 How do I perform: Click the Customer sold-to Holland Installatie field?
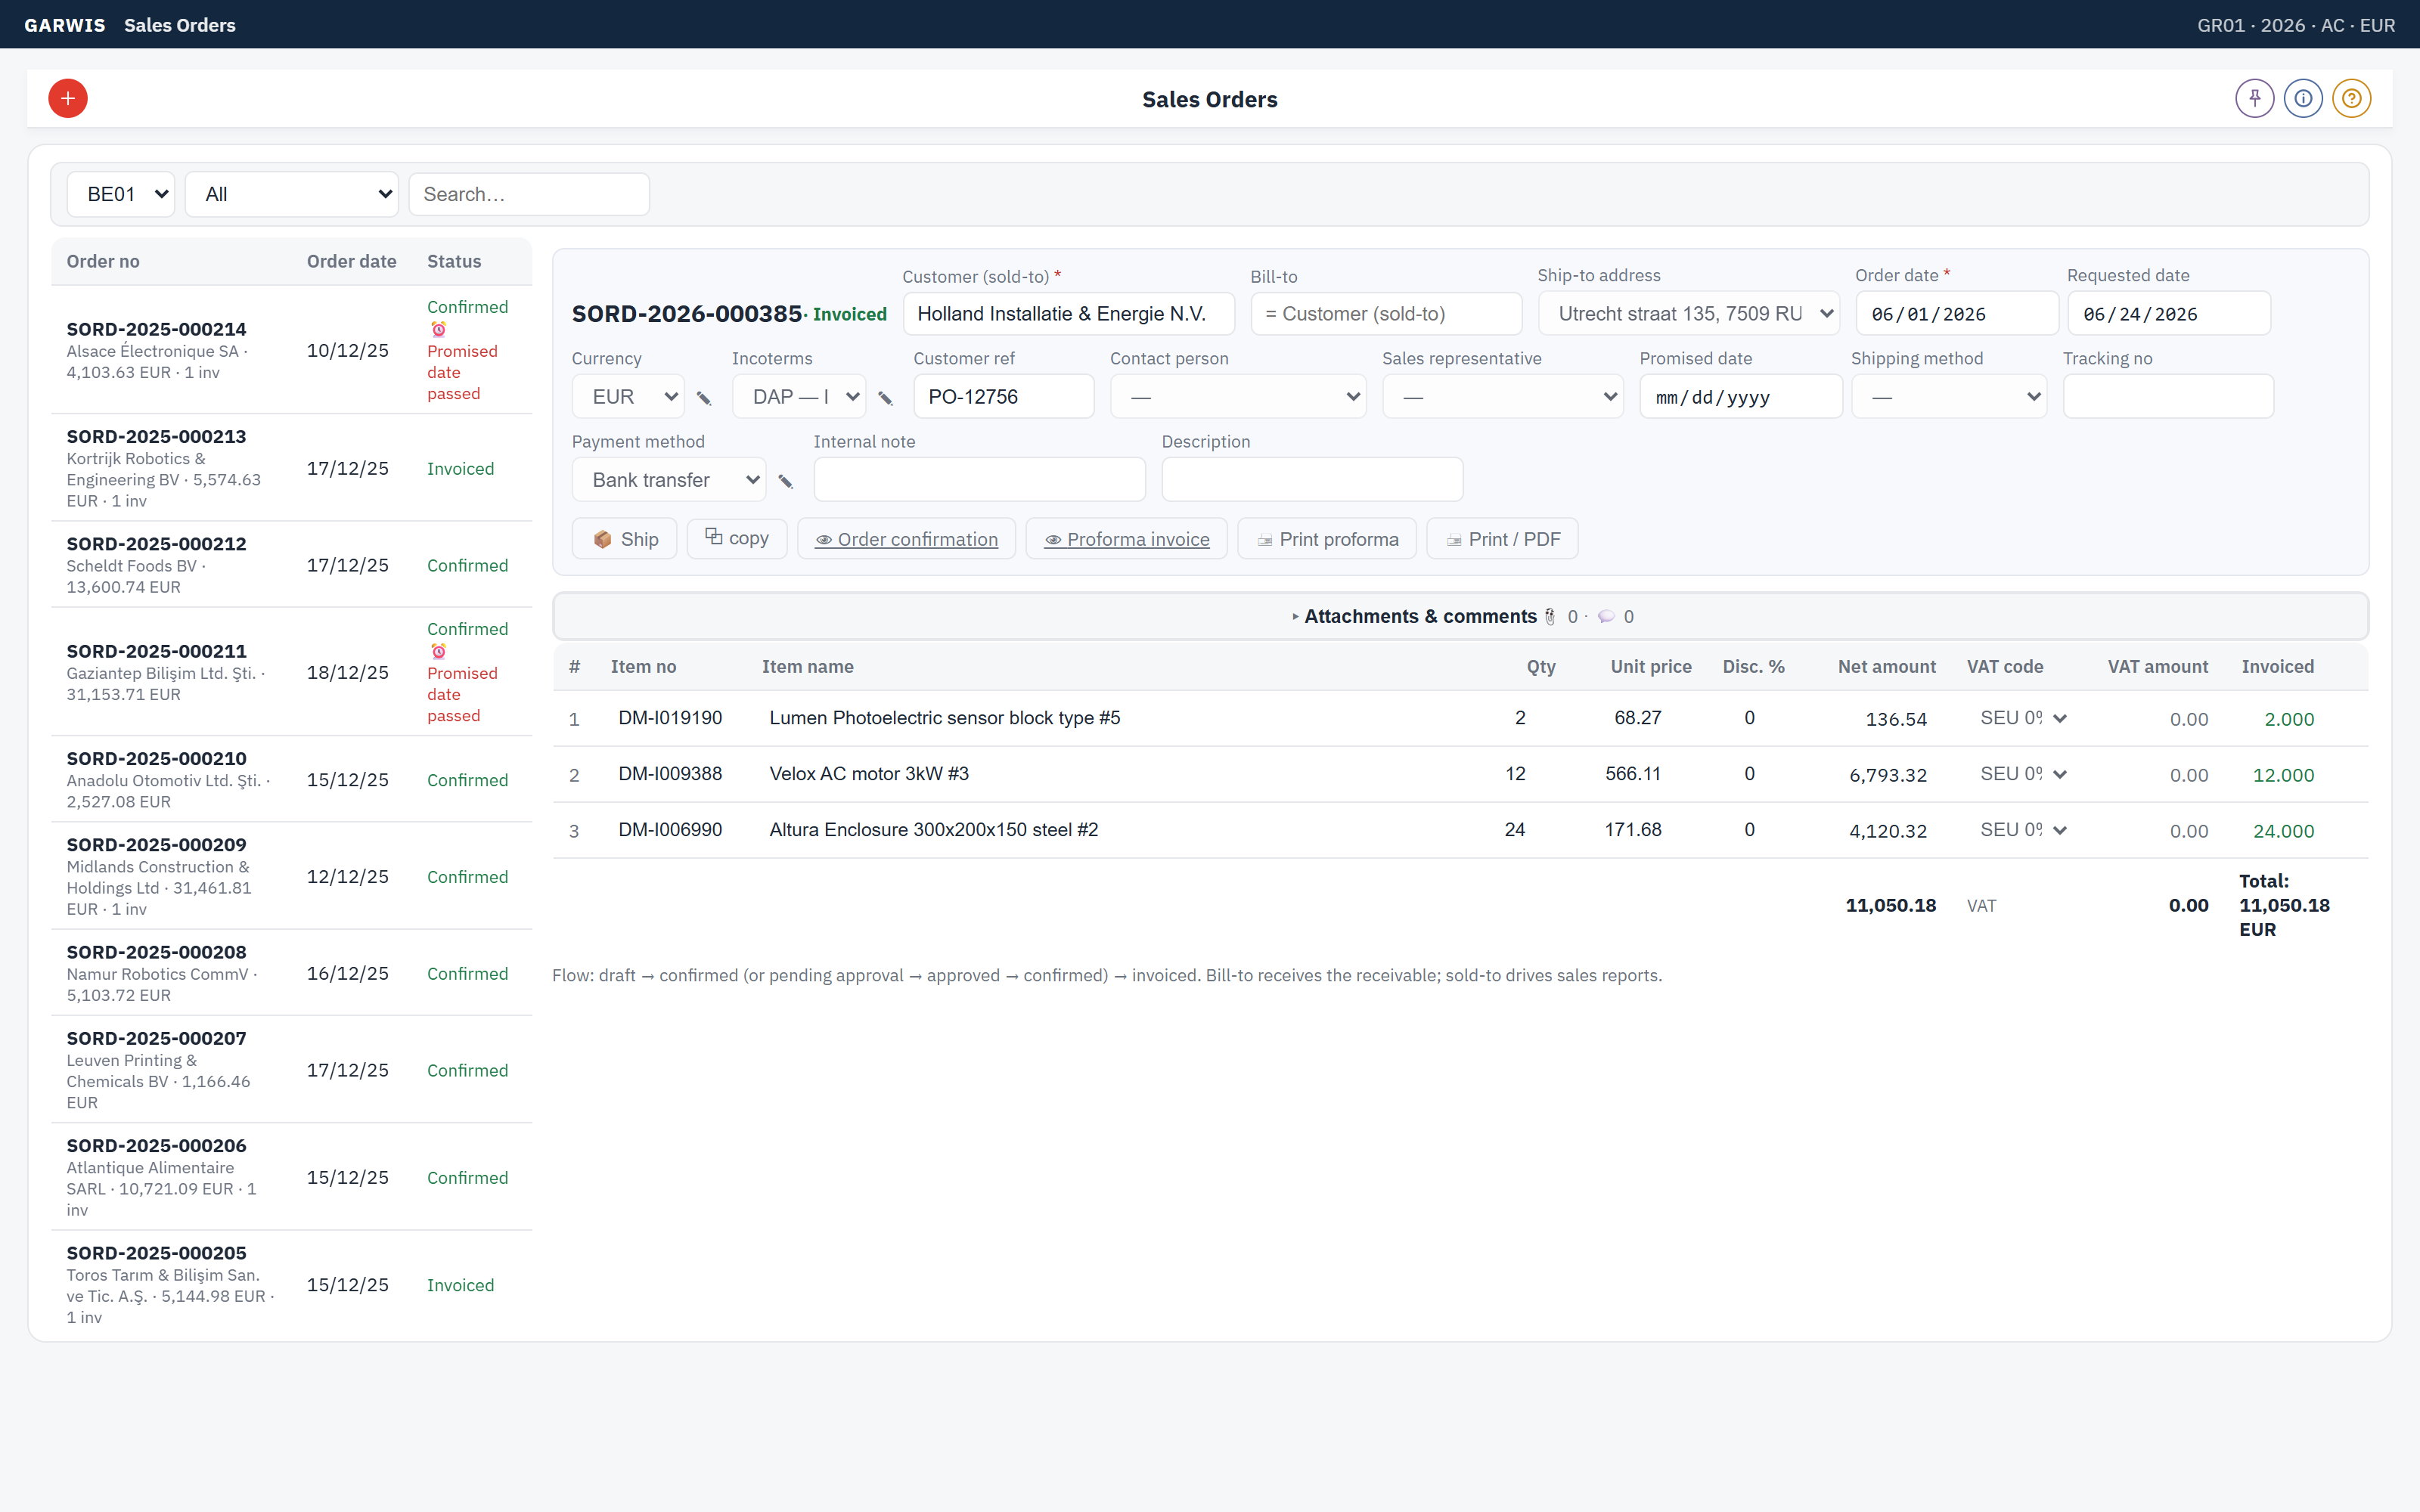[x=1068, y=314]
